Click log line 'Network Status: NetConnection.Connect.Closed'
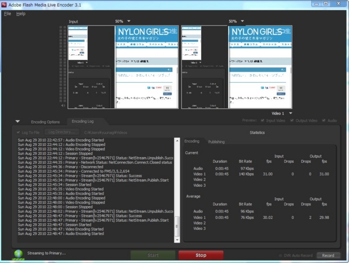This screenshot has height=263, width=349. pos(95,162)
